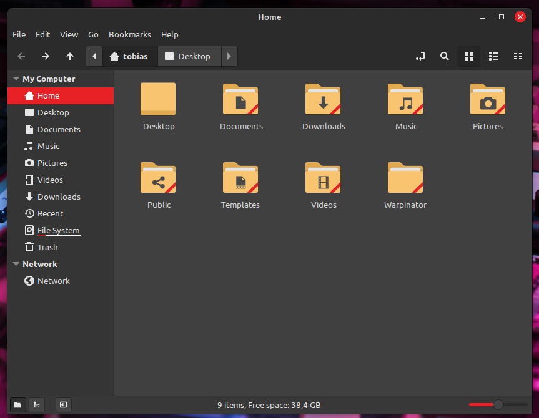Hide the sidebar panel
The width and height of the screenshot is (539, 418).
(x=64, y=405)
